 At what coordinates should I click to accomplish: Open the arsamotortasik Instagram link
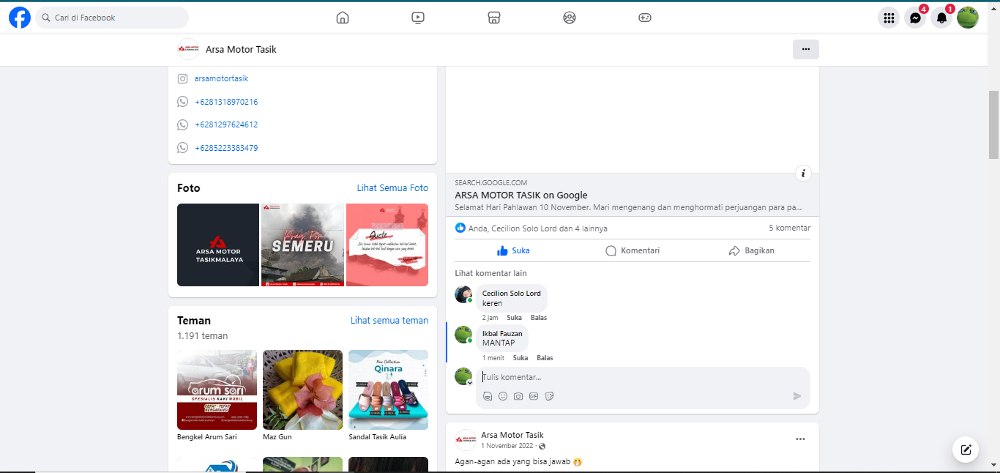point(221,78)
